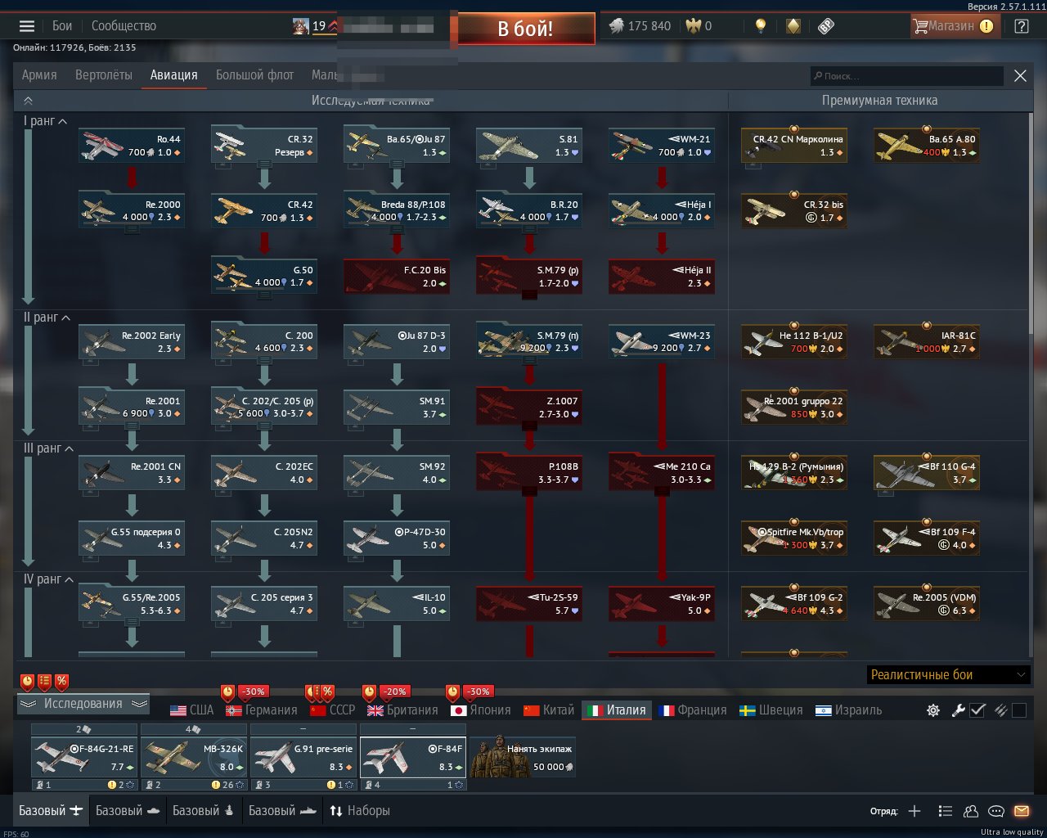Open the help question mark icon
The width and height of the screenshot is (1047, 838).
(1022, 26)
